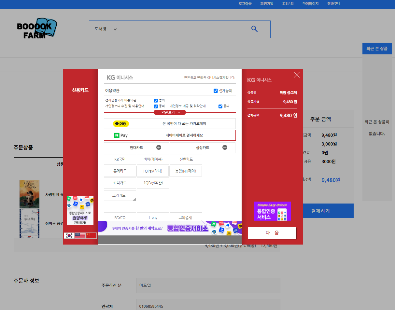
Task: Open the 정미소 풍경 book cover thumbnail
Action: (29, 223)
